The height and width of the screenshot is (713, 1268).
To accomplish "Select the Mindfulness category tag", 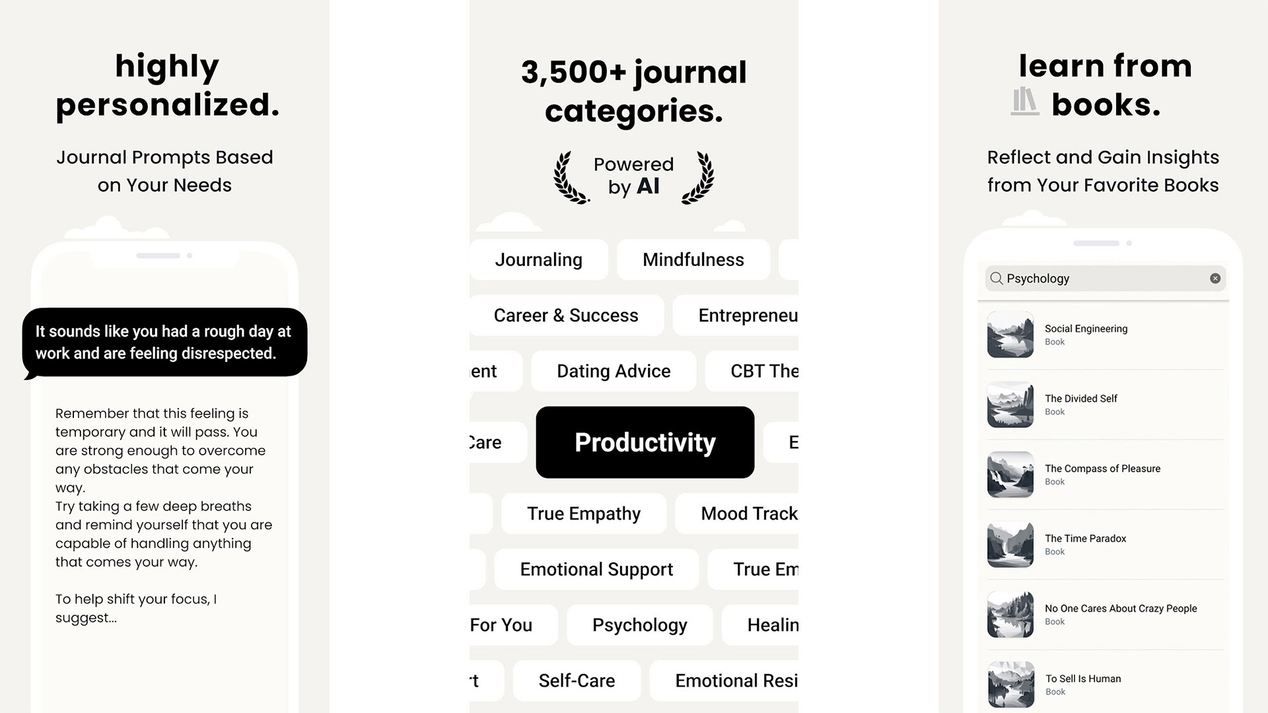I will 692,259.
